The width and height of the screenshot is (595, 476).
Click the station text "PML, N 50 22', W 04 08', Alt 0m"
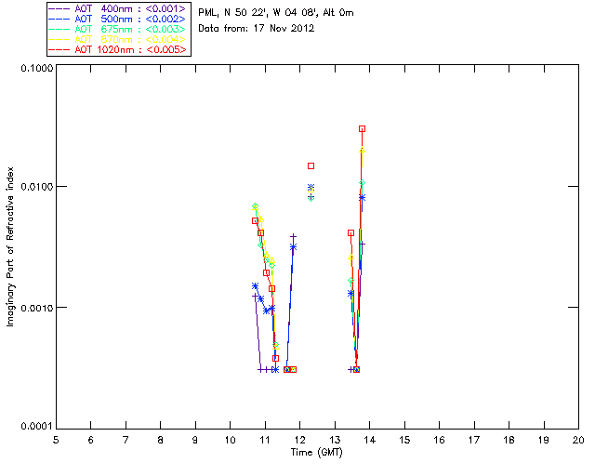point(276,13)
